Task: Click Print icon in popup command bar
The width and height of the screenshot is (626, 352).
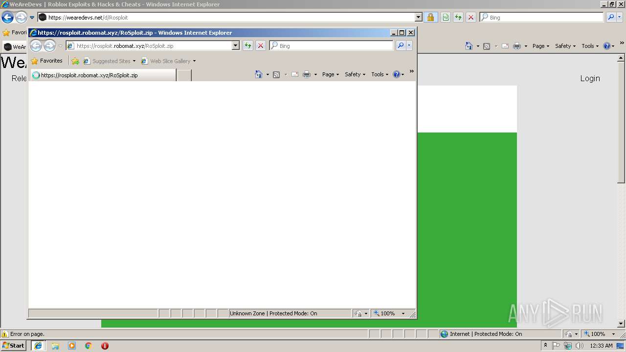Action: (x=307, y=74)
